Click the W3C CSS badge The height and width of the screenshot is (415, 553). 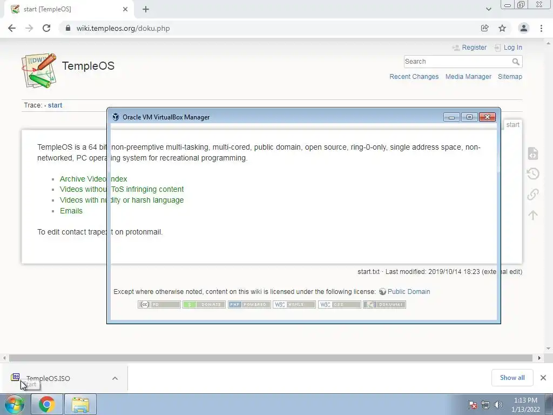pos(339,305)
